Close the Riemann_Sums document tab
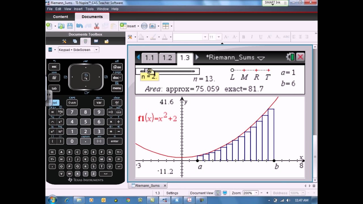 pyautogui.click(x=165, y=186)
